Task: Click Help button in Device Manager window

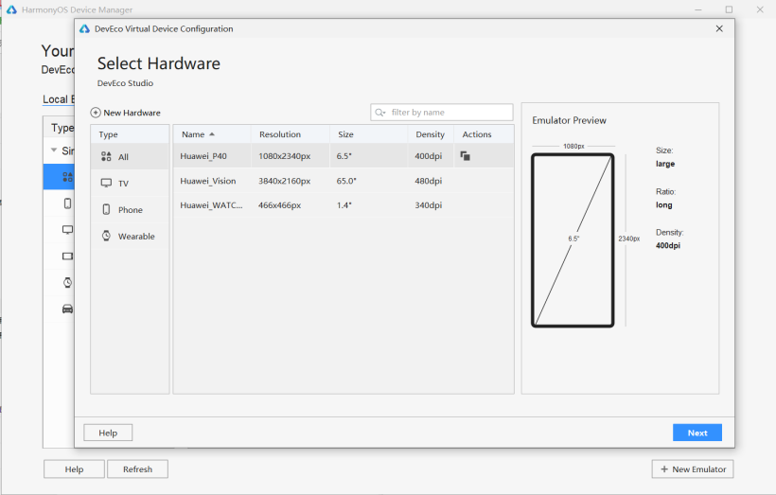Action: (x=74, y=469)
